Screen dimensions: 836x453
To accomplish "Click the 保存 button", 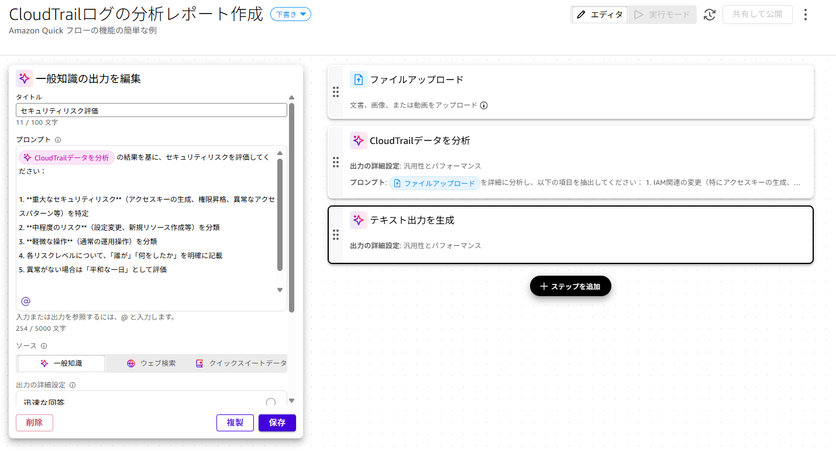I will 277,423.
